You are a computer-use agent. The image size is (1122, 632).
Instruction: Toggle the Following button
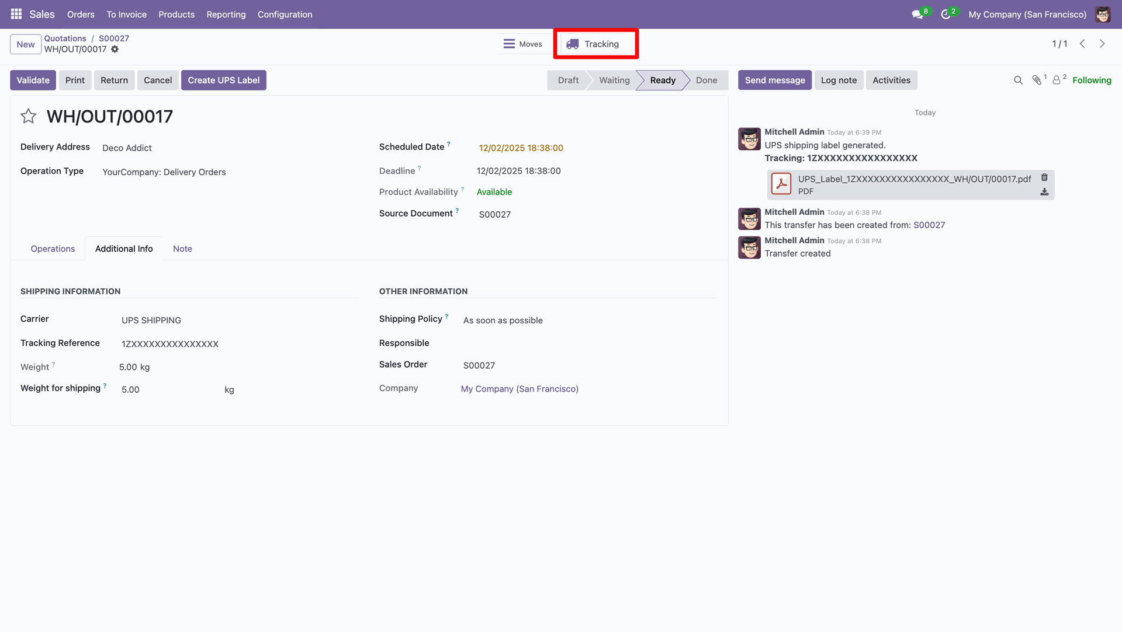click(x=1092, y=81)
